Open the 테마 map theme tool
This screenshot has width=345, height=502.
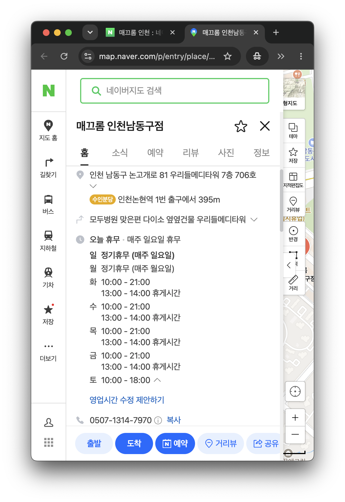pyautogui.click(x=293, y=131)
